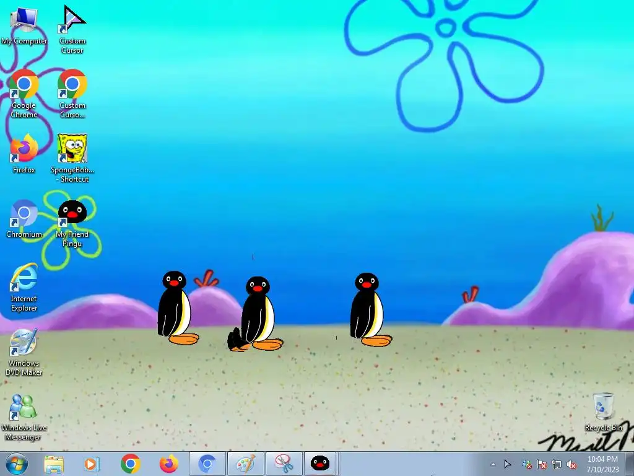The height and width of the screenshot is (476, 634).
Task: Switch to the Paint taskbar window
Action: (x=246, y=464)
